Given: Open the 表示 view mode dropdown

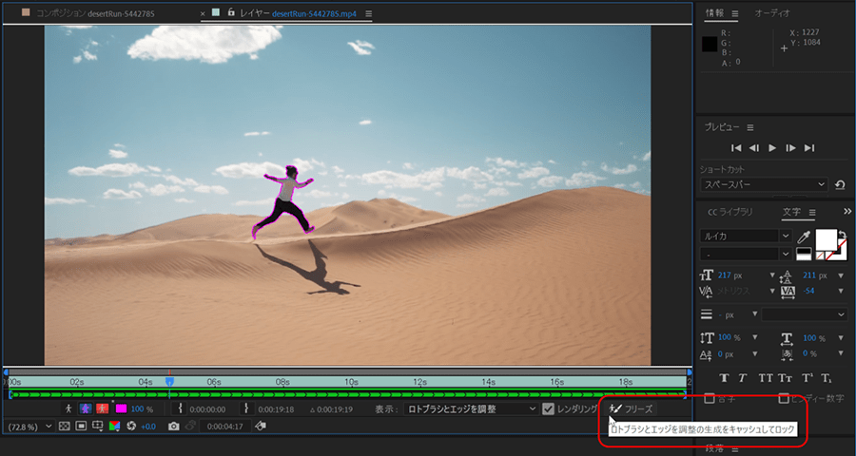Looking at the screenshot, I should point(470,408).
